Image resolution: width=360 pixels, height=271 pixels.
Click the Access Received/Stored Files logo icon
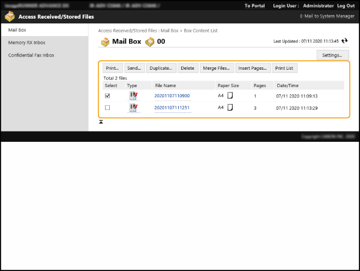click(10, 16)
